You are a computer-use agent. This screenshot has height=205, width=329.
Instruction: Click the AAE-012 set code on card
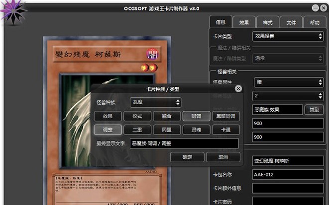151,172
